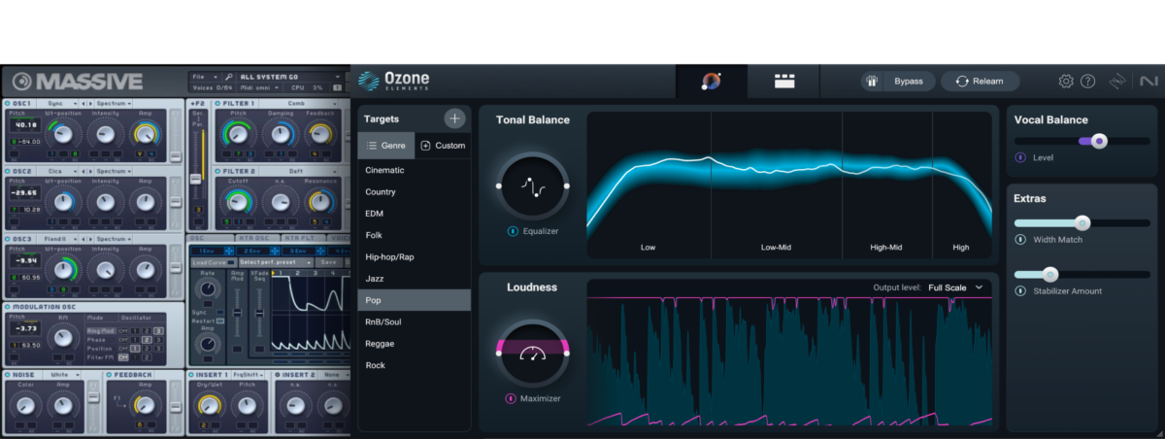
Task: Click the Equalizer curve dial icon
Action: (x=532, y=185)
